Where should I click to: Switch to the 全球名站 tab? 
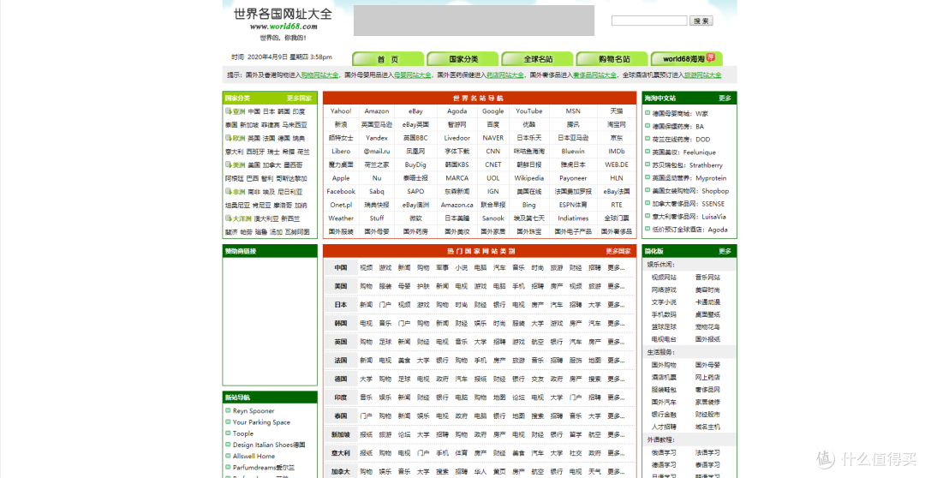(x=538, y=59)
